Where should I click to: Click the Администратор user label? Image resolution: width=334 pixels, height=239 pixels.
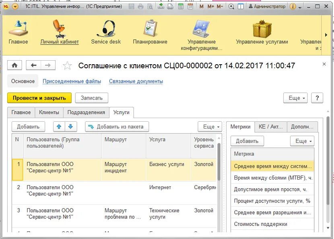click(x=267, y=6)
